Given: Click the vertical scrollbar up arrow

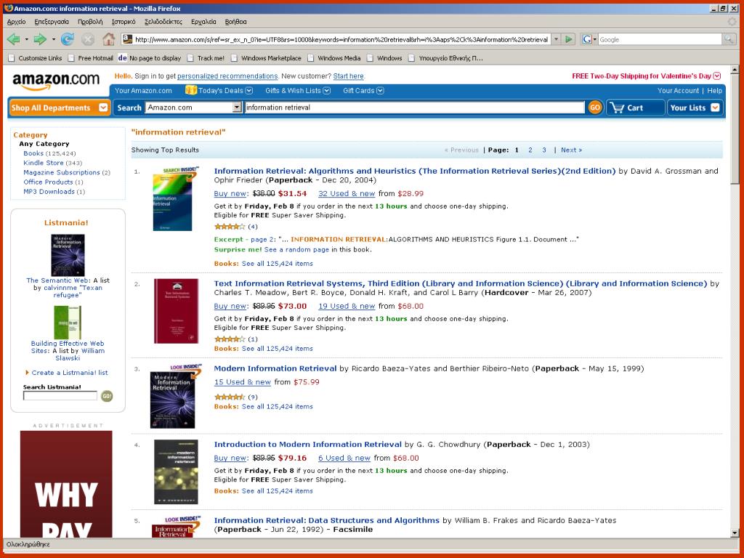Looking at the screenshot, I should (735, 70).
